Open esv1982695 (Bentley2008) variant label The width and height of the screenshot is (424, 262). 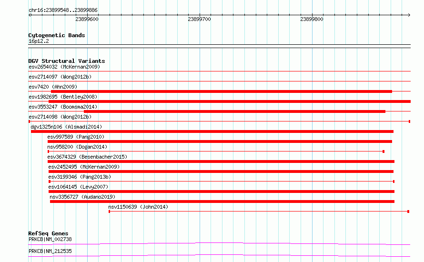[x=63, y=97]
